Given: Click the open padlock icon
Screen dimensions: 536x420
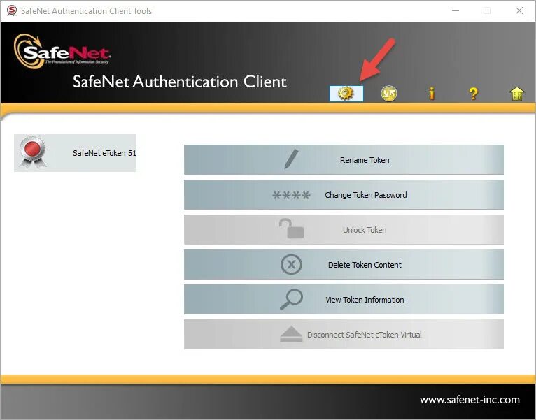Looking at the screenshot, I should click(291, 229).
